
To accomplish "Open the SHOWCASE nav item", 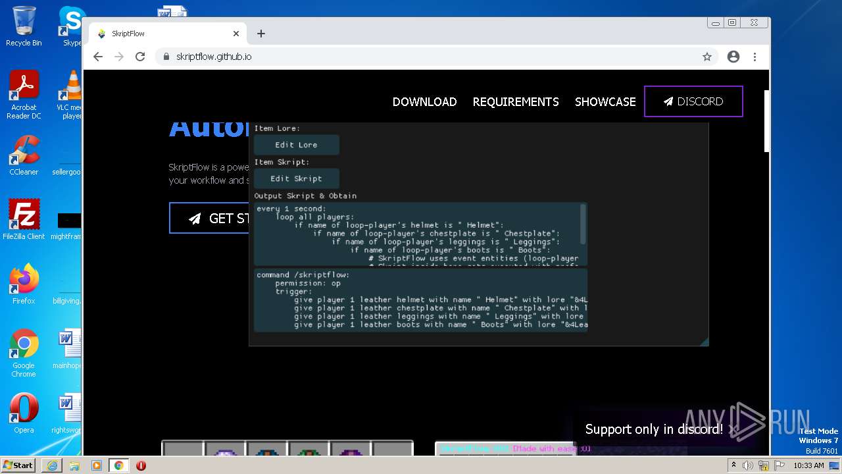I will pos(605,102).
